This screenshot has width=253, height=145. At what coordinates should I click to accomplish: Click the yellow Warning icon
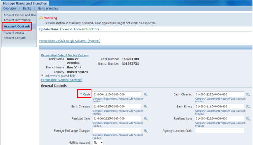41,18
